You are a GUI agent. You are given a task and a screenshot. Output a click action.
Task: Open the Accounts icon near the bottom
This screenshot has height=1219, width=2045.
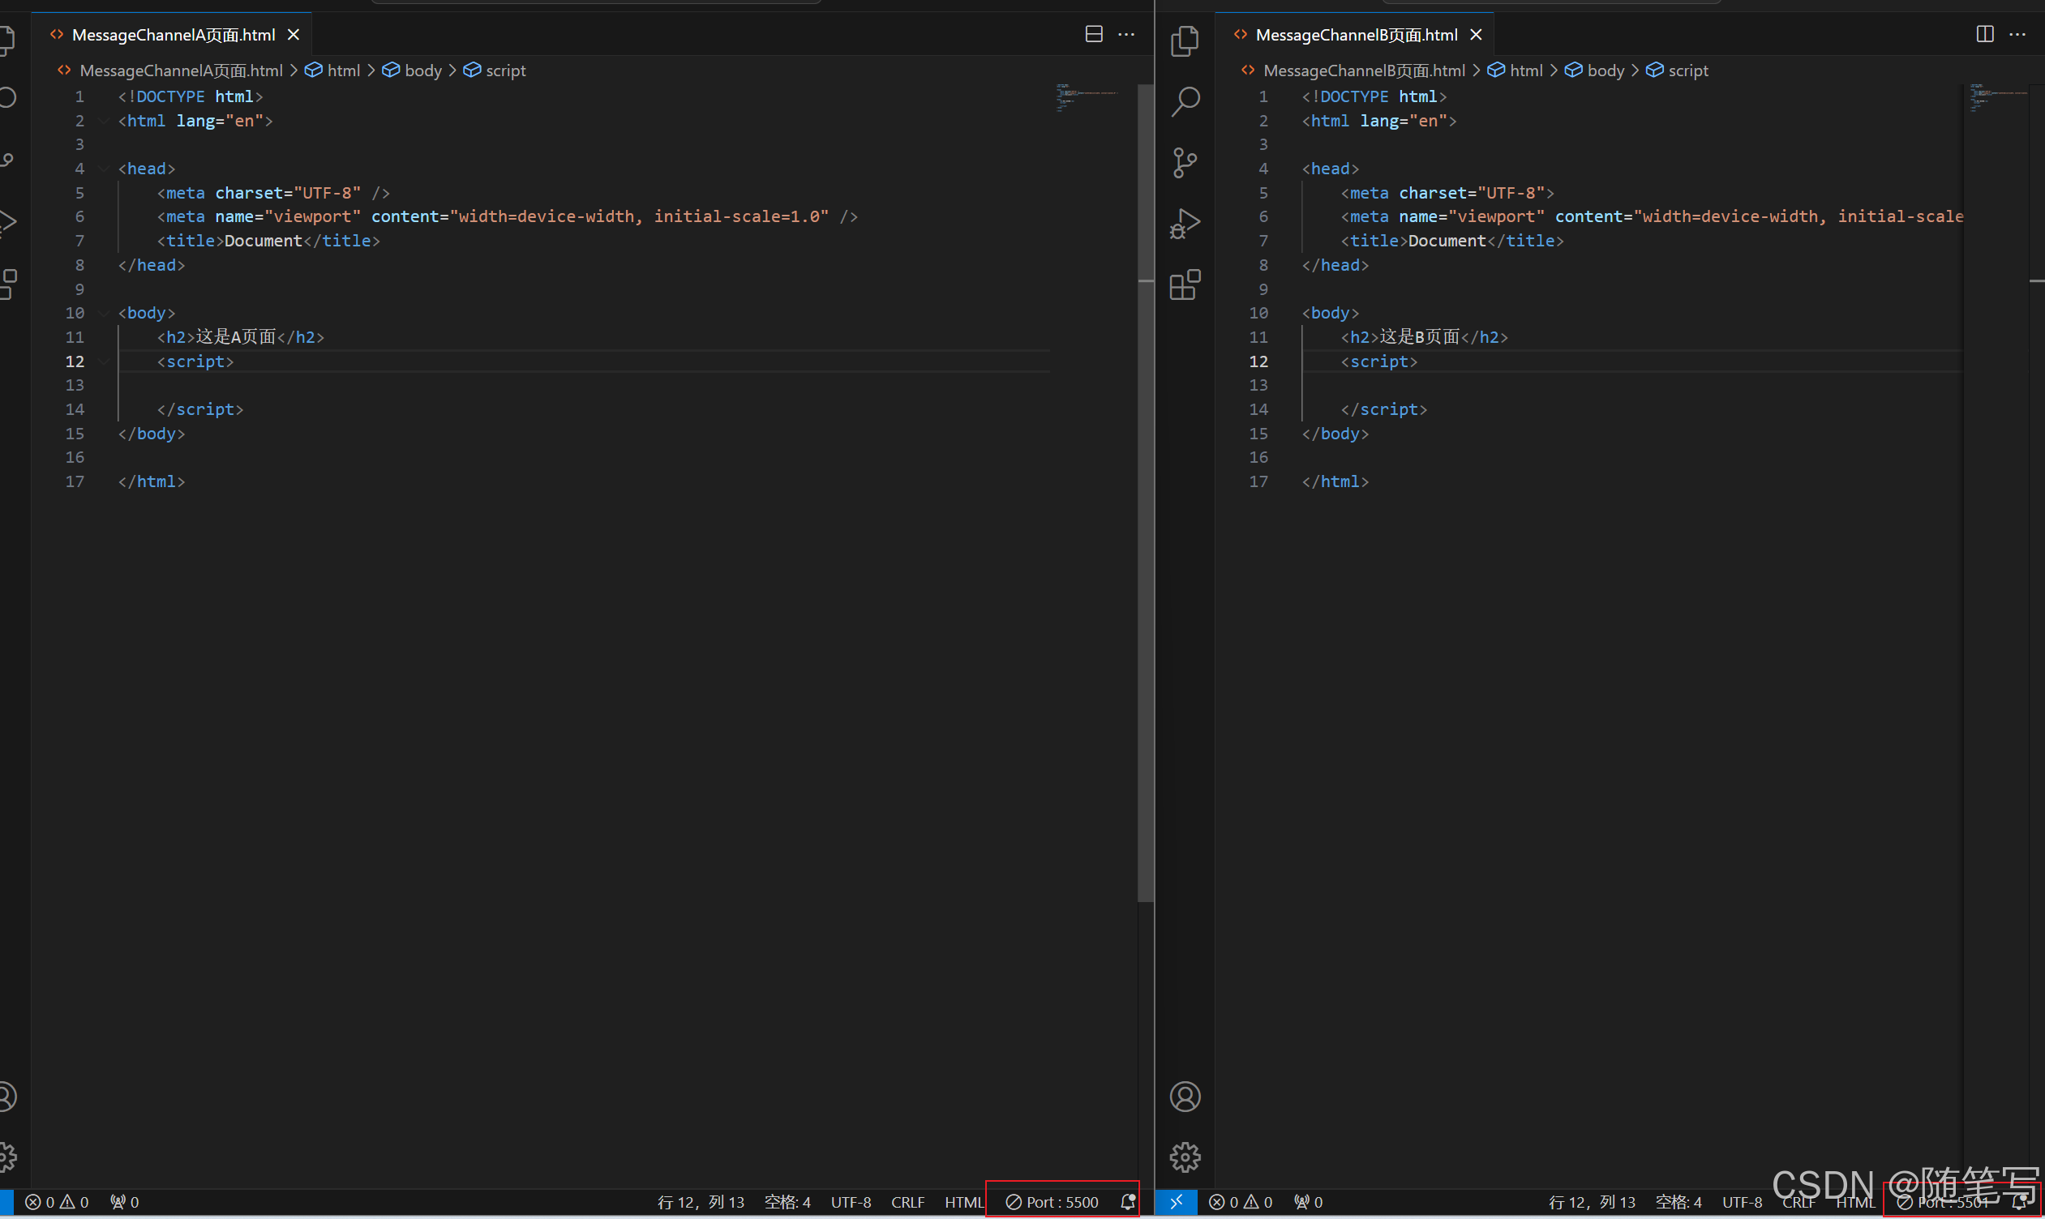(x=1185, y=1097)
